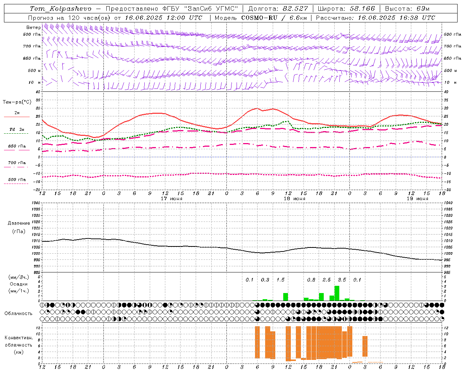Click the Высота: 69м label
The width and height of the screenshot is (463, 370).
point(407,9)
